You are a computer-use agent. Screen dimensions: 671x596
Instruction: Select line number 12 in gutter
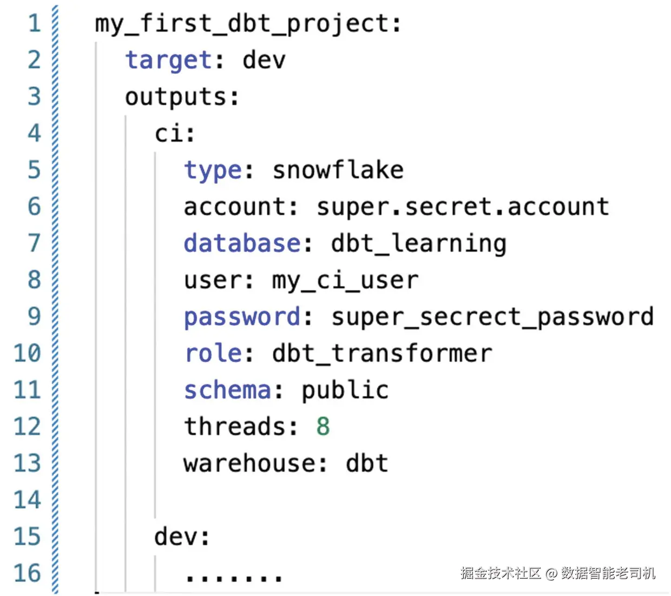pyautogui.click(x=27, y=426)
